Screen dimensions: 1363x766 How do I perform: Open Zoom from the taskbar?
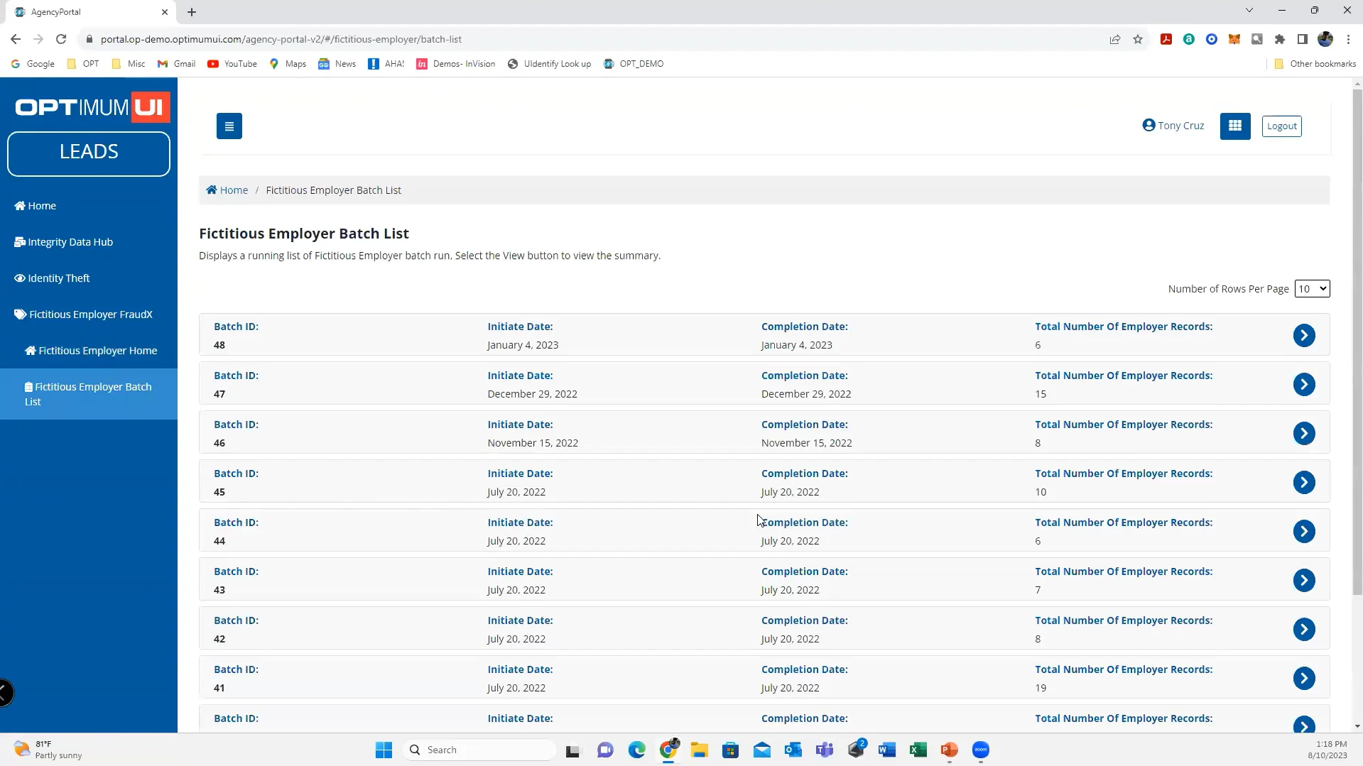click(x=980, y=750)
